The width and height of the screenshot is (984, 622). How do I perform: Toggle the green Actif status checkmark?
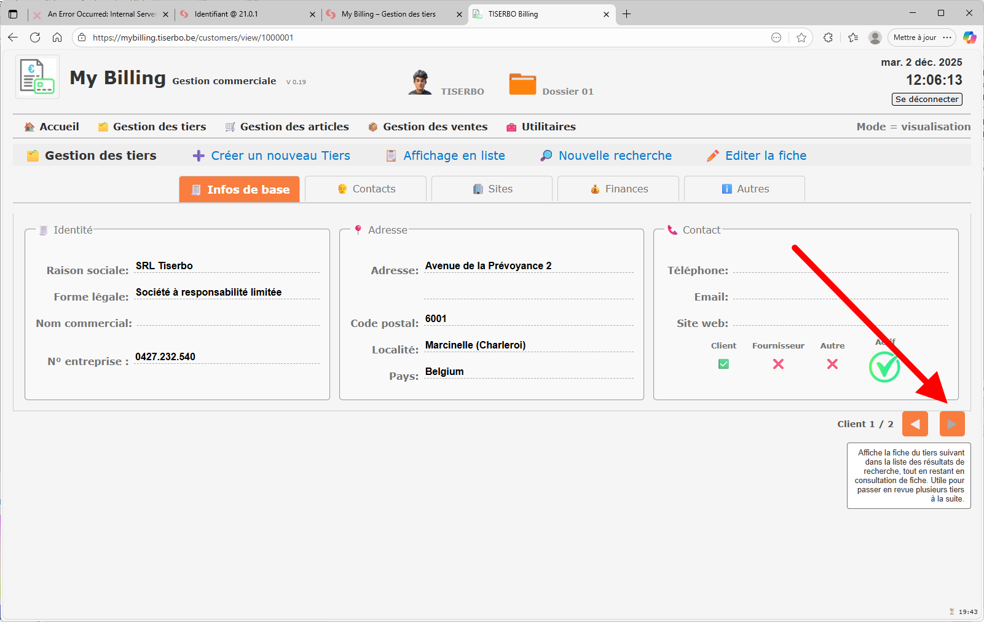(884, 367)
